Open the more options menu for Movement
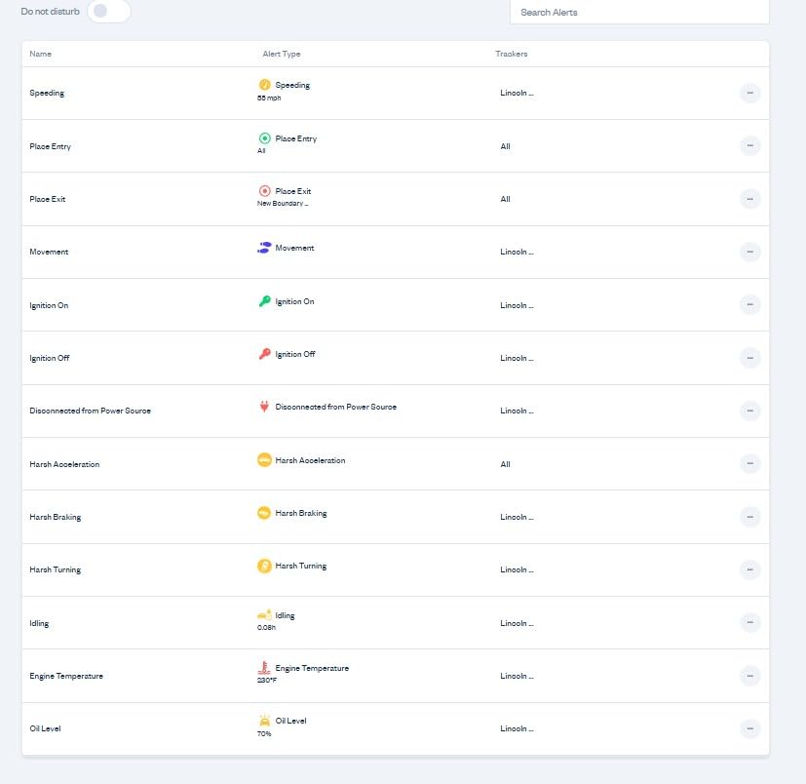 coord(750,253)
